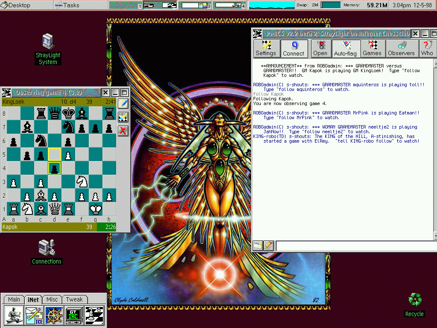Switch to virtual desktop 3
This screenshot has width=437, height=328.
[195, 5]
